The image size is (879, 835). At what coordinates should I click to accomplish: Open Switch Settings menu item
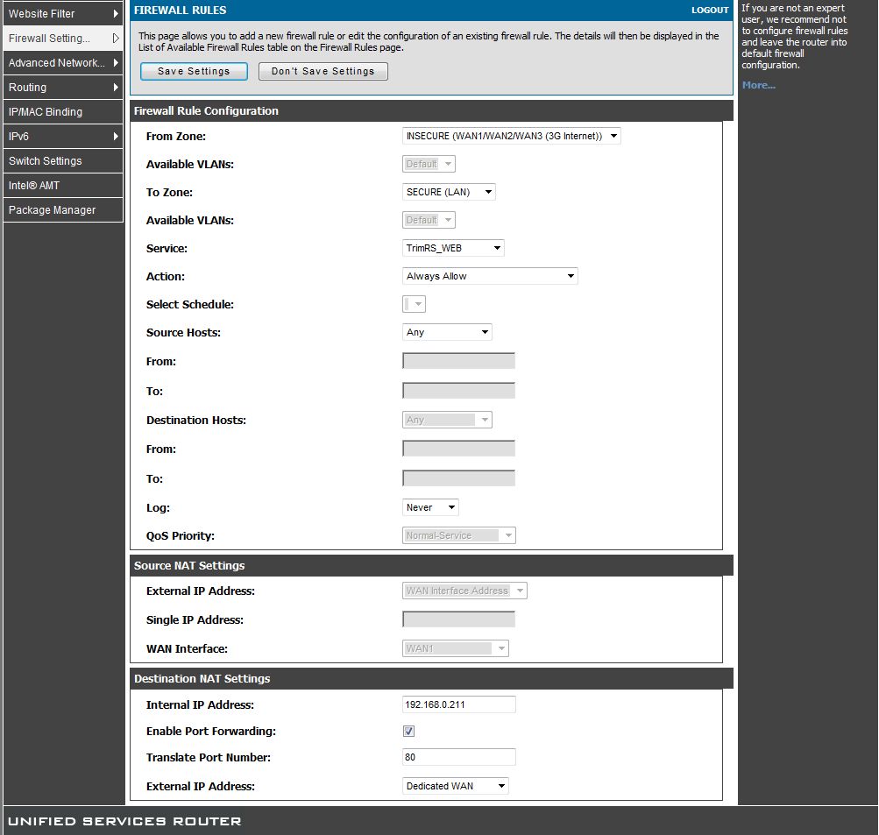pyautogui.click(x=62, y=161)
